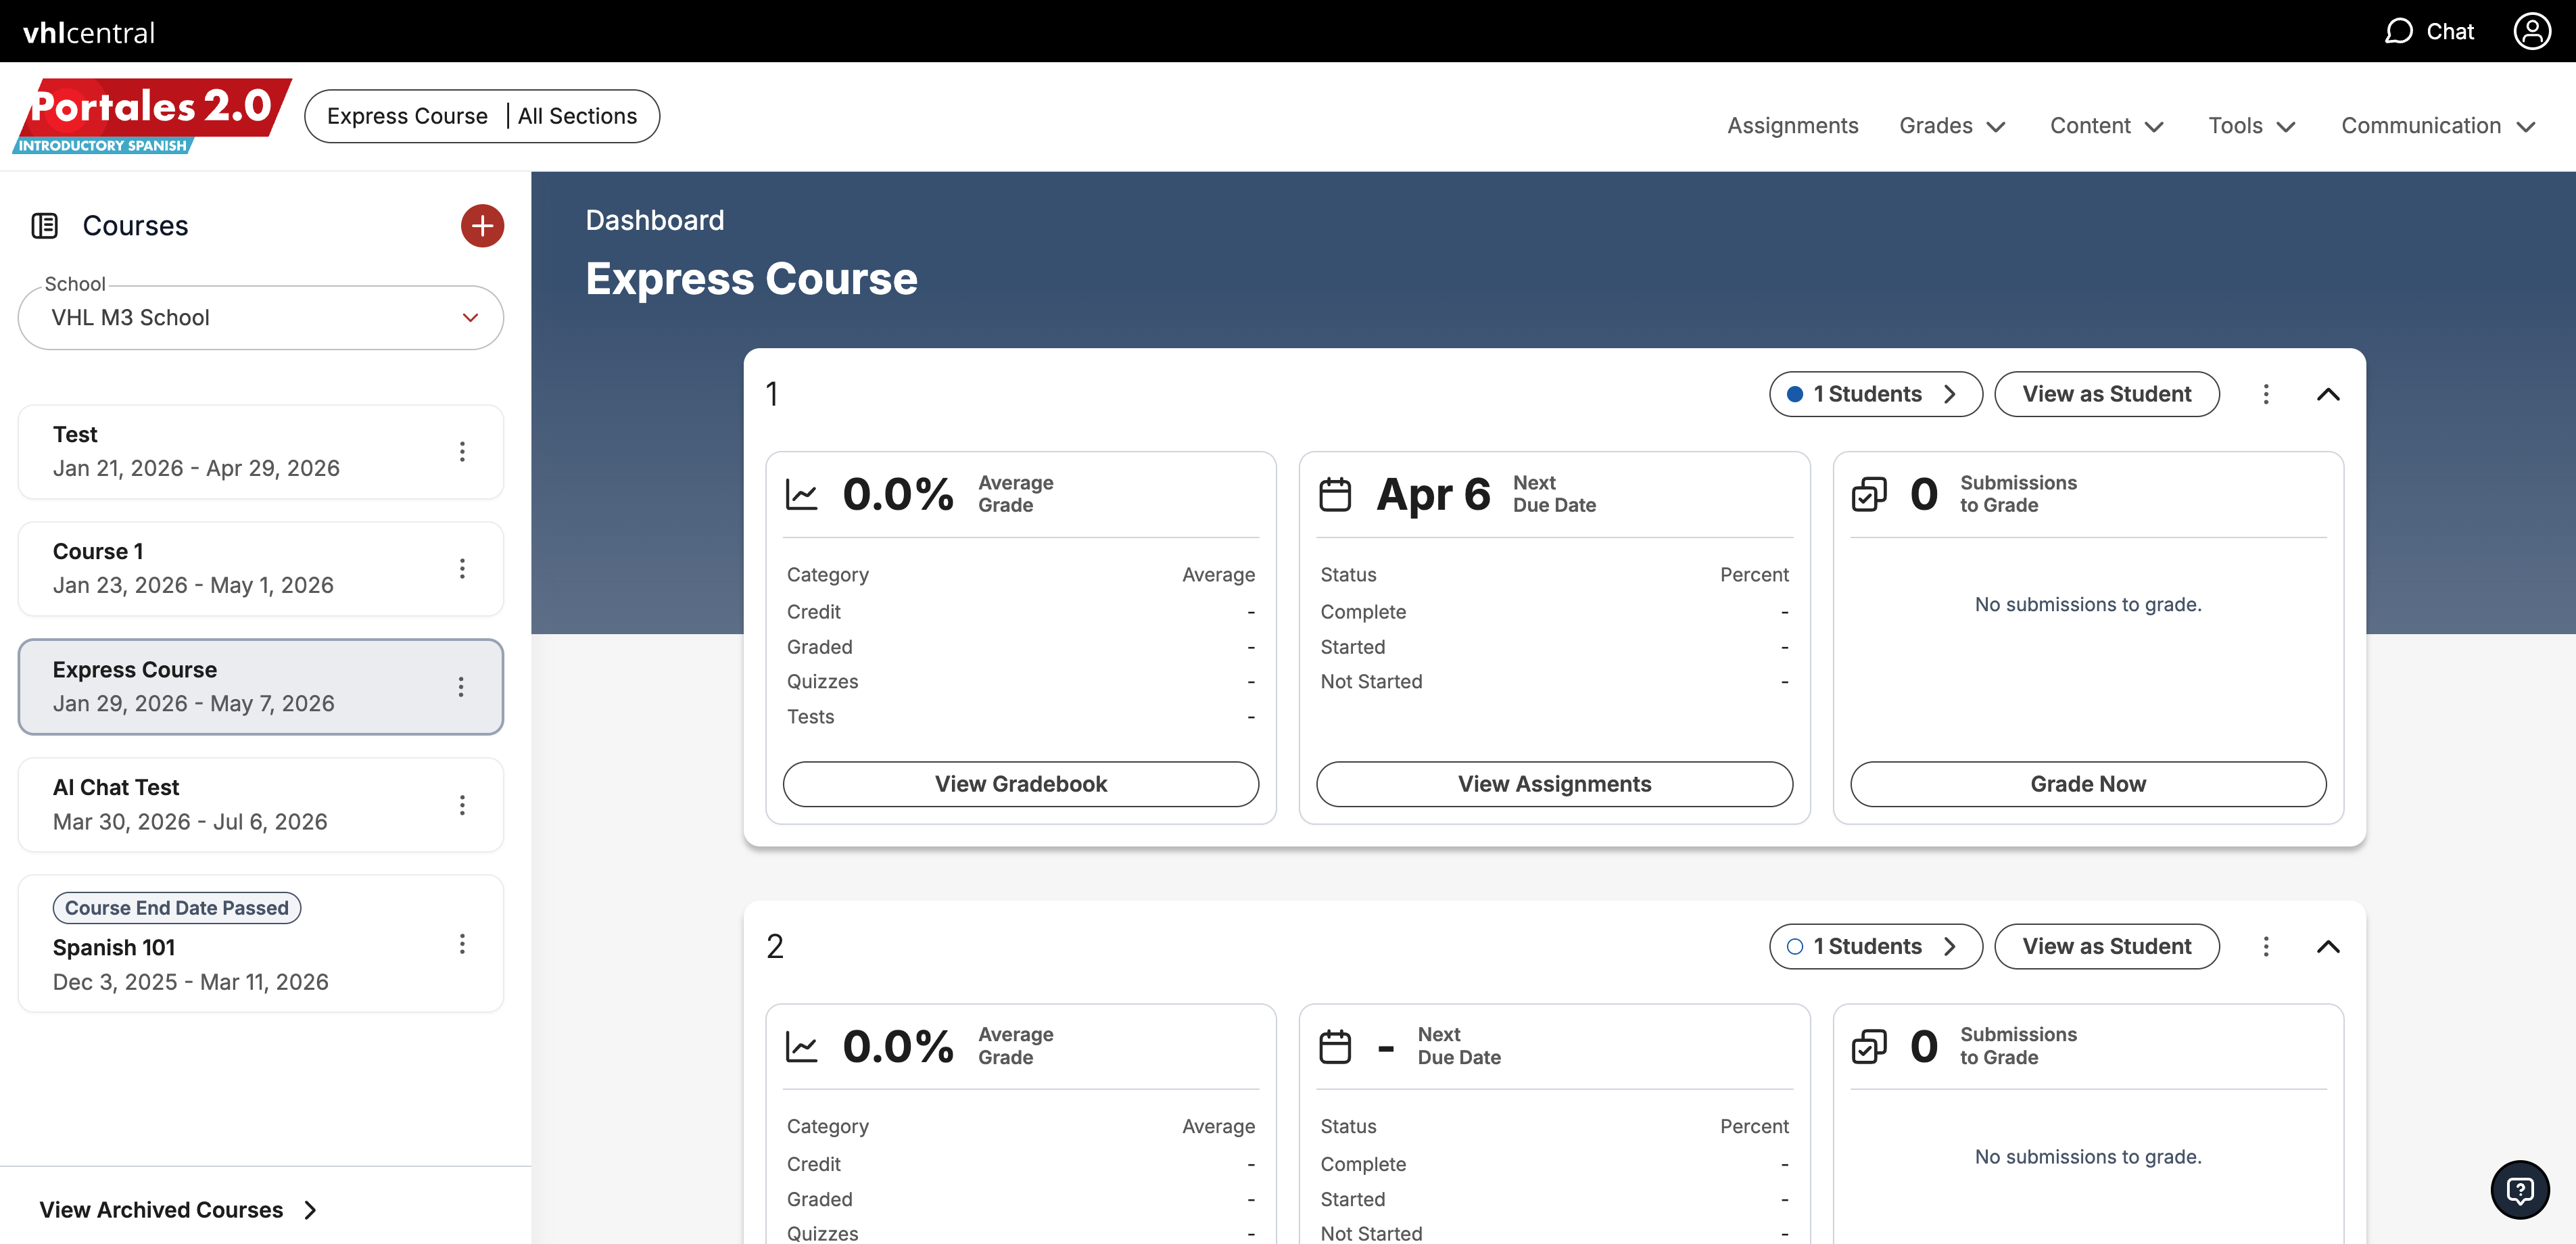Viewport: 2576px width, 1244px height.
Task: Expand the Grades menu
Action: click(1953, 126)
